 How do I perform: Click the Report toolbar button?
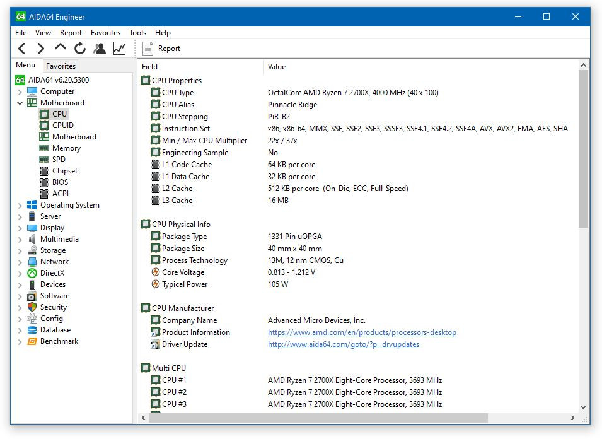[x=161, y=49]
